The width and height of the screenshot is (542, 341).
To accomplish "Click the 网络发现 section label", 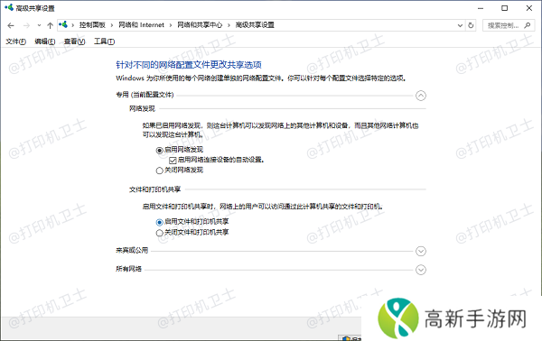I will click(142, 109).
